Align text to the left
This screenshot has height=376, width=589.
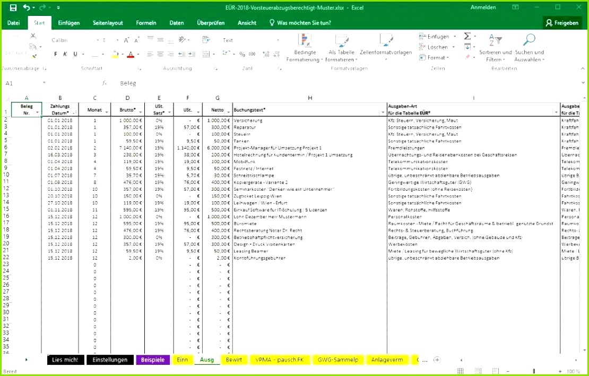150,54
